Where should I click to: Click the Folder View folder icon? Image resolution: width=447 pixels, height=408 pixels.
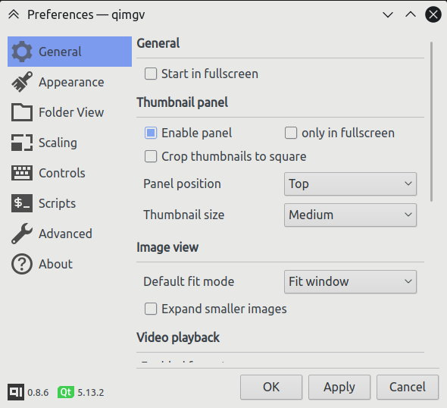click(x=22, y=112)
